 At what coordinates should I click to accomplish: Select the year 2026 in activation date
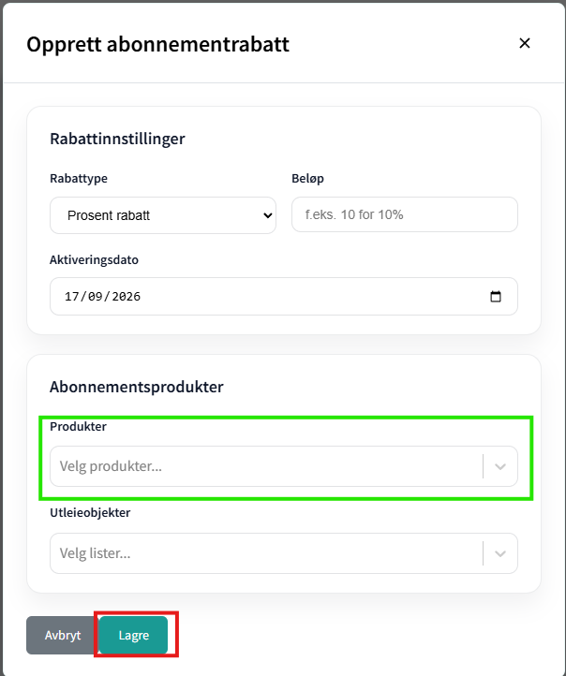point(127,297)
